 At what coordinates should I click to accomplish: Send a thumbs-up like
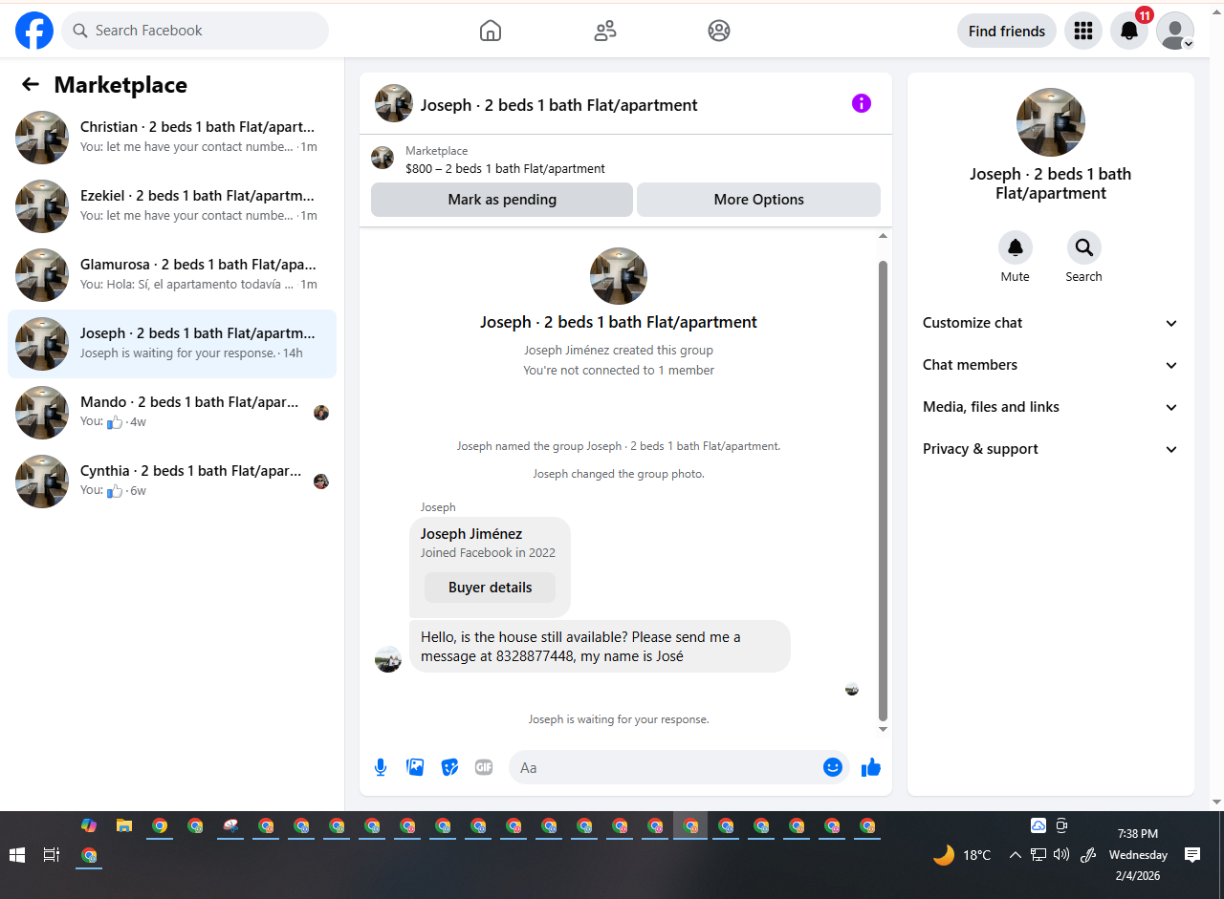[871, 767]
